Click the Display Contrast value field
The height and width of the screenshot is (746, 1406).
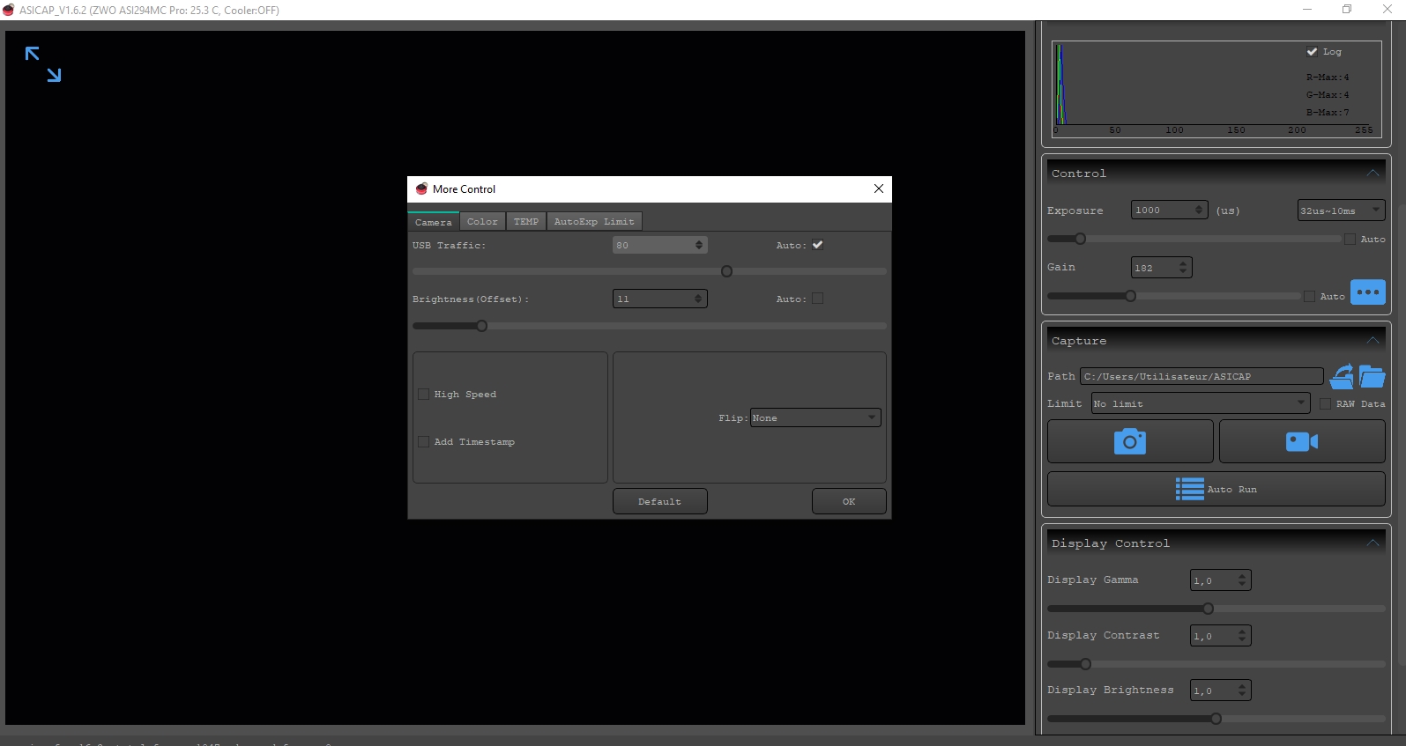coord(1220,636)
